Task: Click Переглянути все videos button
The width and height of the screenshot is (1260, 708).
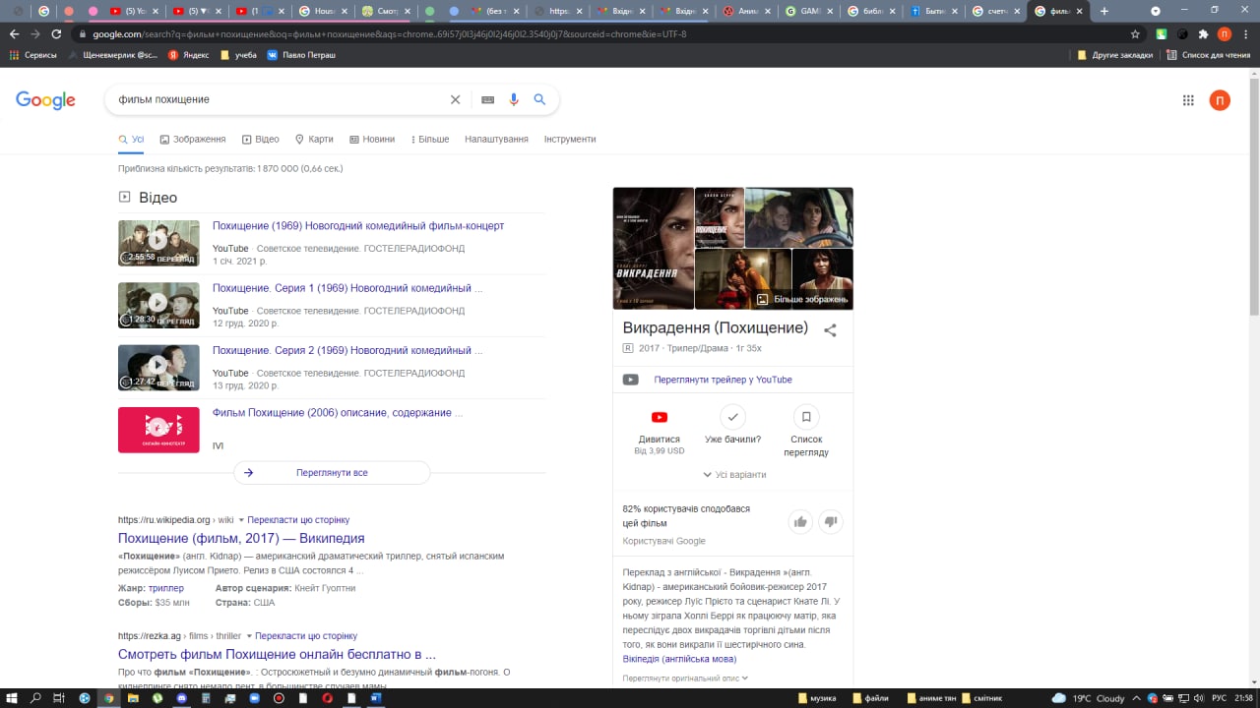Action: 332,473
